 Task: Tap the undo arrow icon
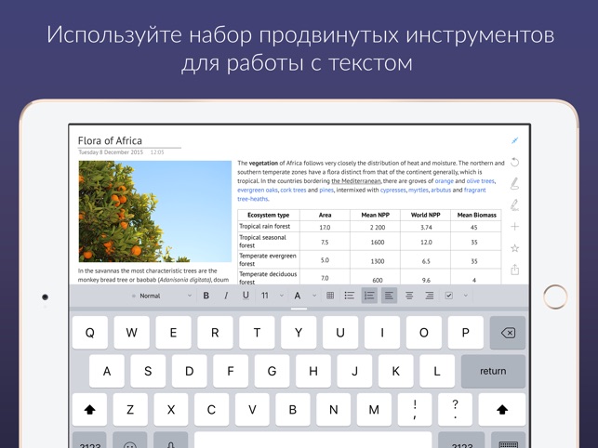pos(515,162)
